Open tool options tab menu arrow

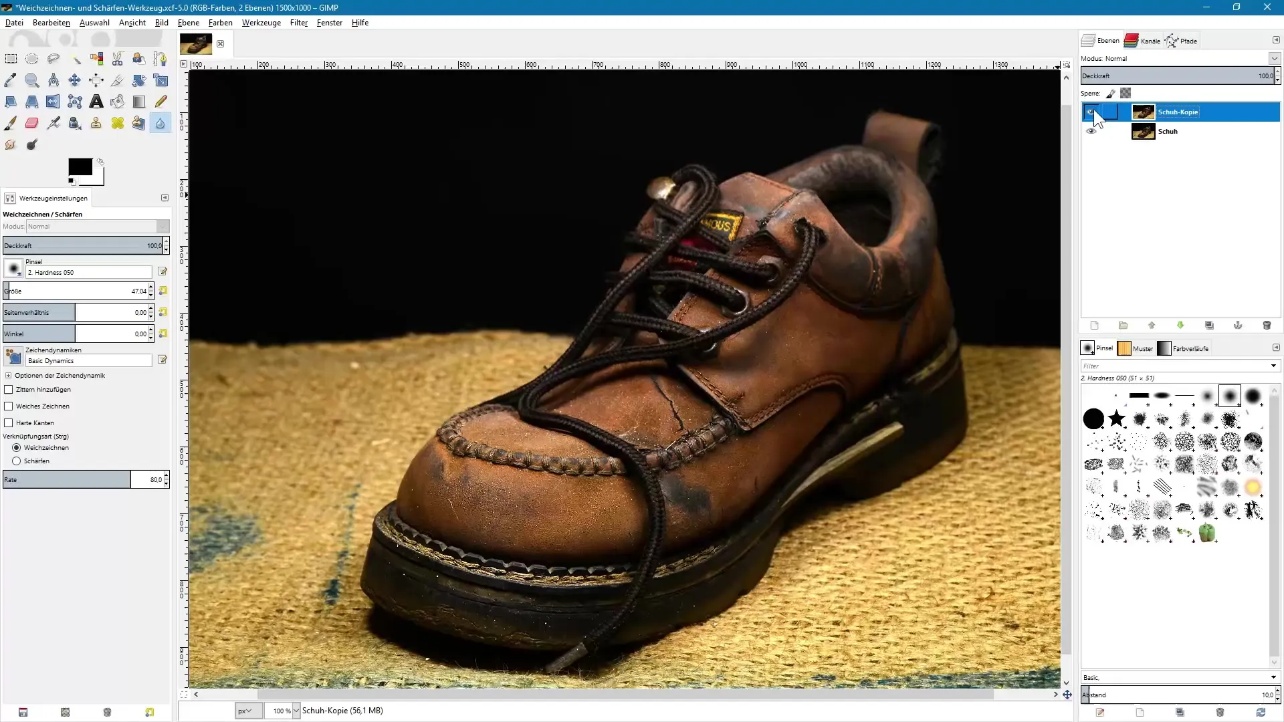(165, 198)
